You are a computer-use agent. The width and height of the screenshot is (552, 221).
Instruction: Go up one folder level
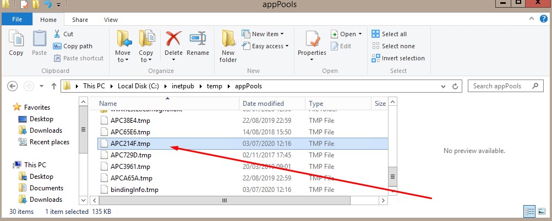click(x=54, y=86)
